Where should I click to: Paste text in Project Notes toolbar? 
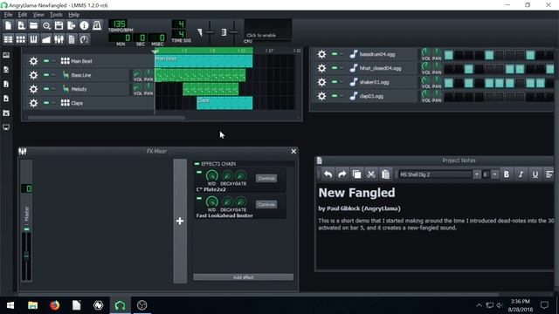(385, 174)
